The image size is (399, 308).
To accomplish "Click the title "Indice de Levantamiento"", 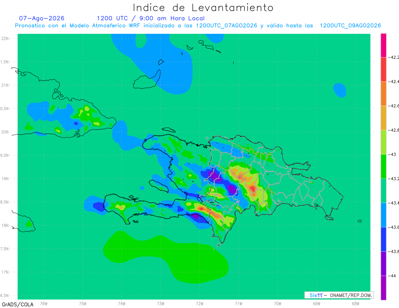I will pos(203,7).
